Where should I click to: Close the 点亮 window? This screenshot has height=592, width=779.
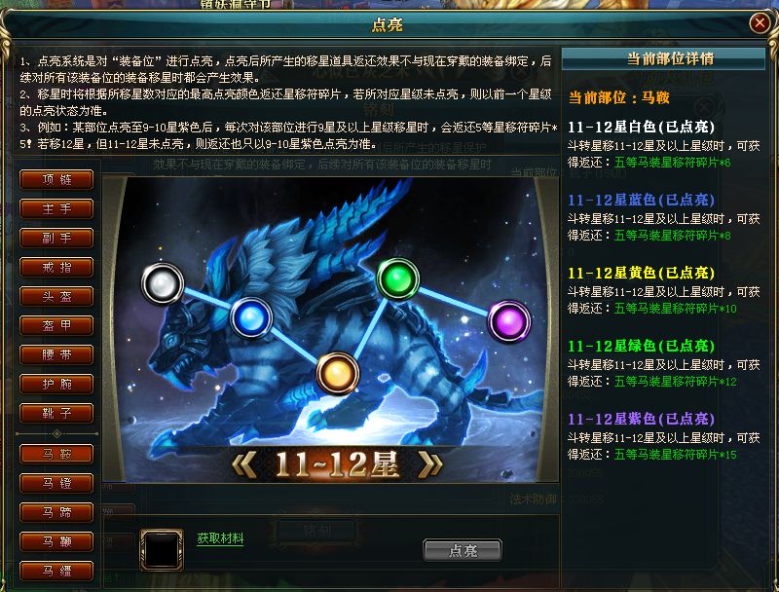(760, 22)
